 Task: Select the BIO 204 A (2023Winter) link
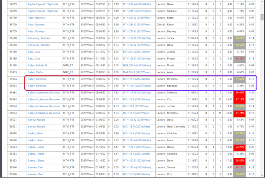coord(137,52)
